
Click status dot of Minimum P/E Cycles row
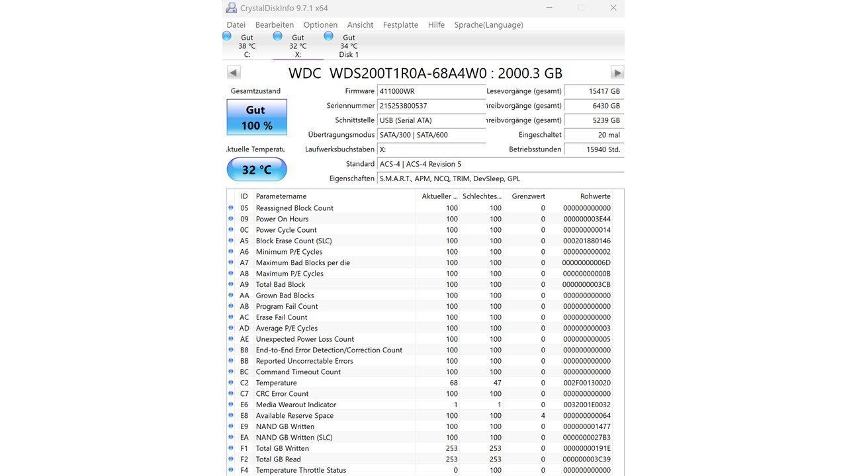(x=231, y=252)
